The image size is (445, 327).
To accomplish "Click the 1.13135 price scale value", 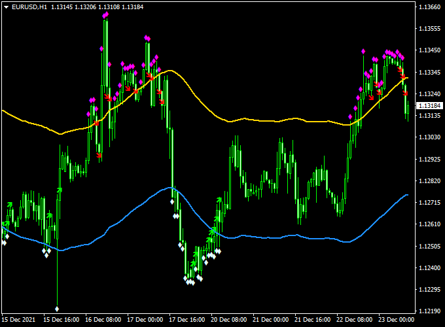I will point(430,115).
